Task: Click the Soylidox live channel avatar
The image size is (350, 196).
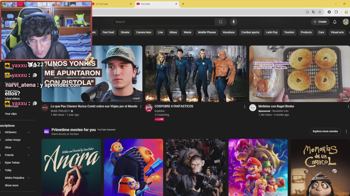Action: [x=149, y=108]
